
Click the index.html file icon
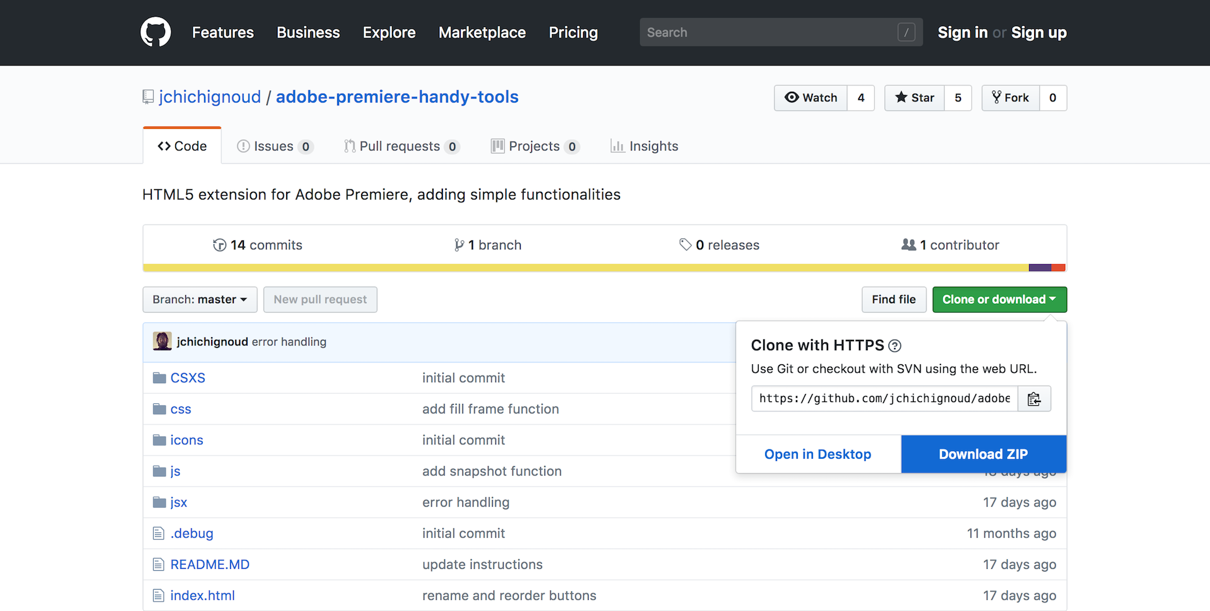point(159,595)
